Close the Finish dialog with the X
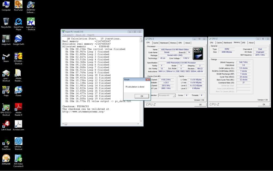 point(148,80)
